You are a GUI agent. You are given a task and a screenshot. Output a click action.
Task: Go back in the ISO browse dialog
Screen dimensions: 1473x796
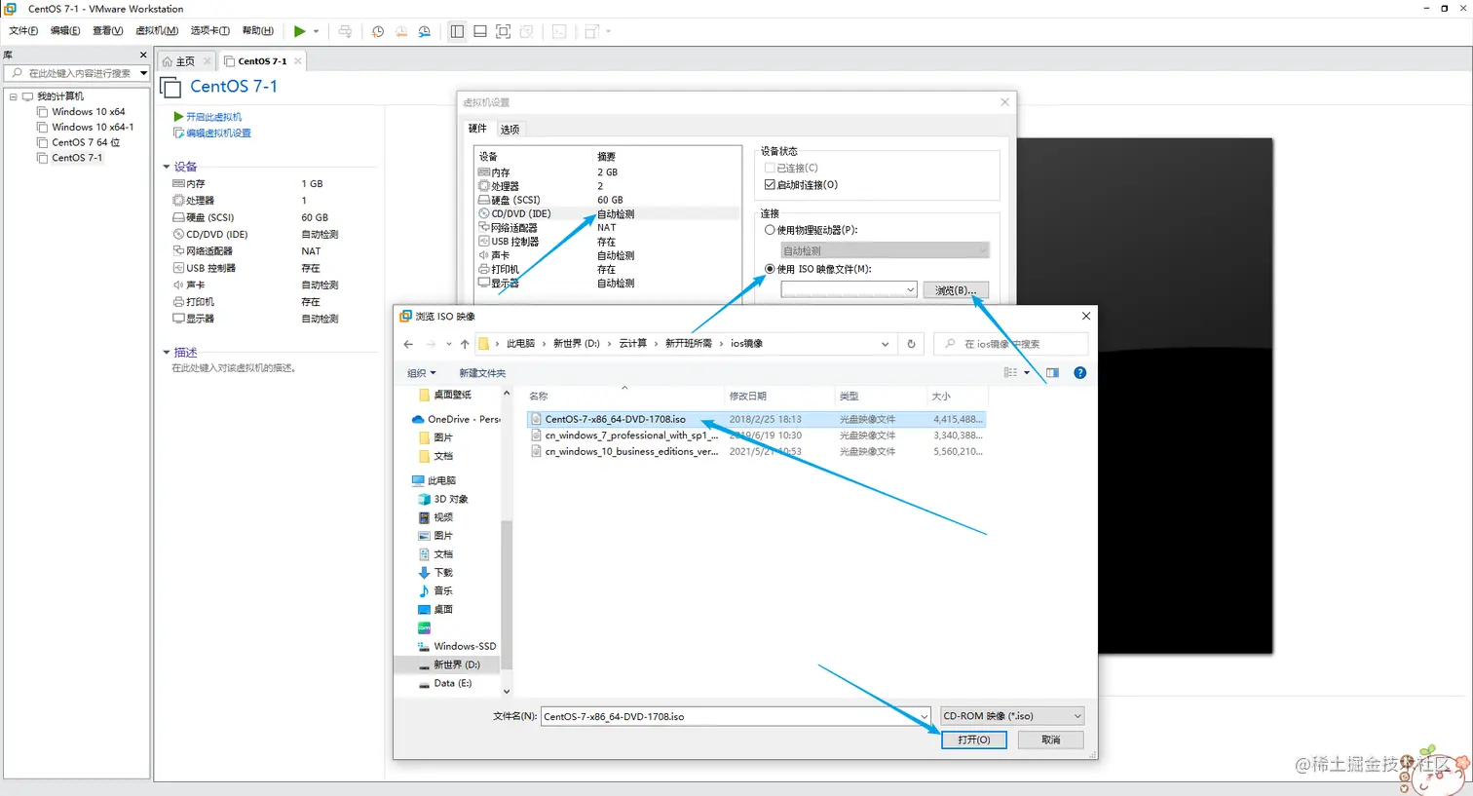pos(408,344)
